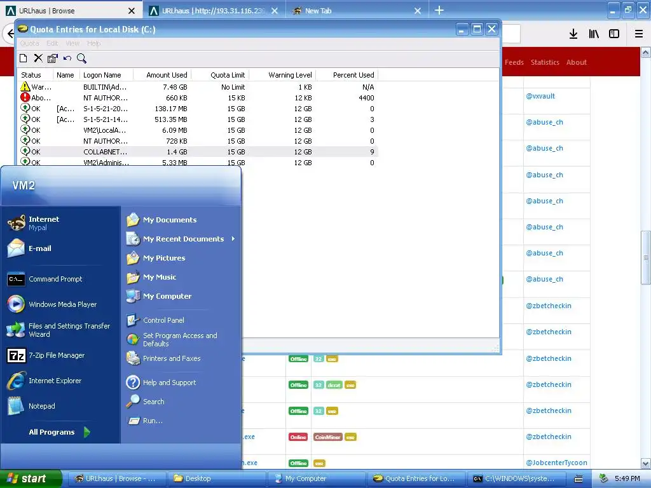The width and height of the screenshot is (651, 488).
Task: Open Help and Support
Action: click(x=161, y=382)
